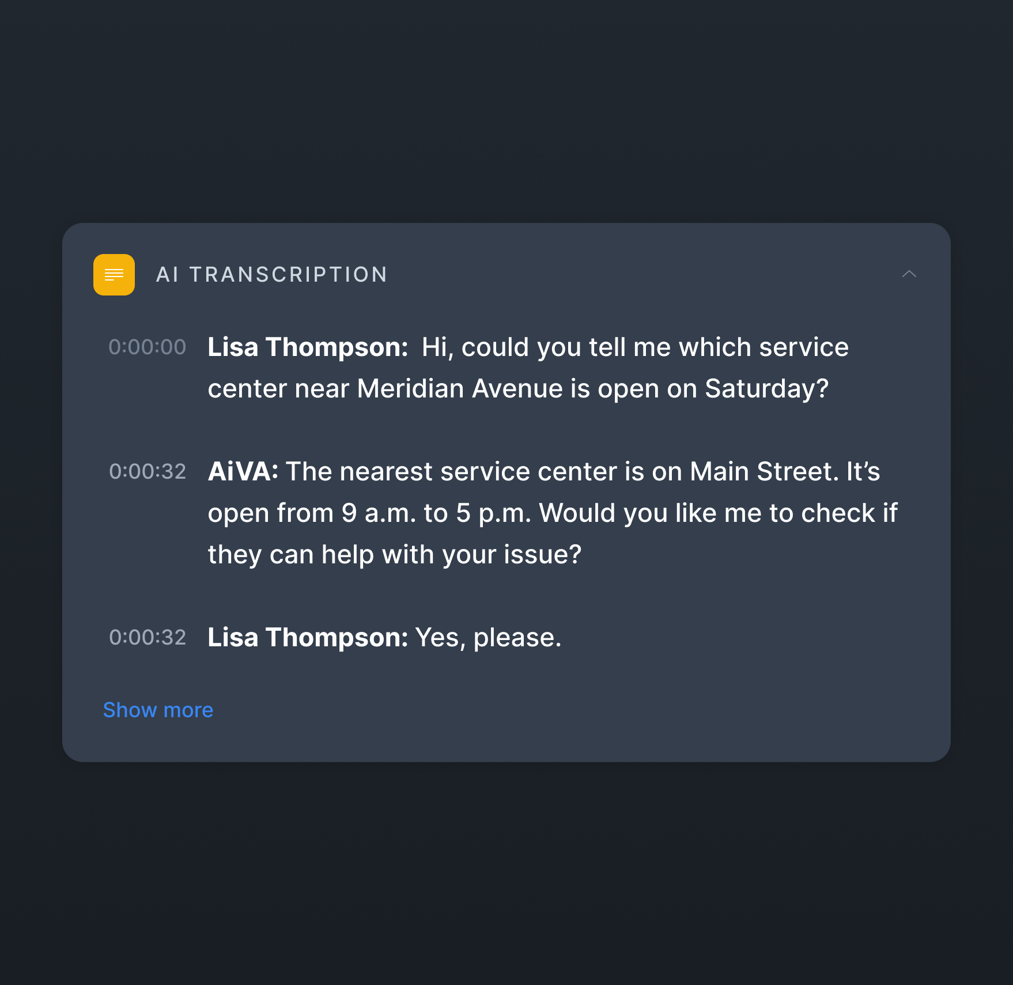Click "they can help with your issue?"
Viewport: 1013px width, 985px height.
pyautogui.click(x=395, y=554)
